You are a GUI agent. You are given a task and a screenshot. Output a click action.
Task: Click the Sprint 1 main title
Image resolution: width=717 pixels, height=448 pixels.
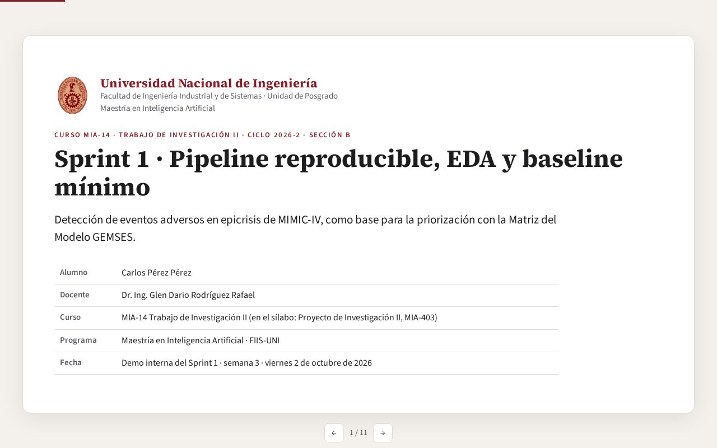338,173
